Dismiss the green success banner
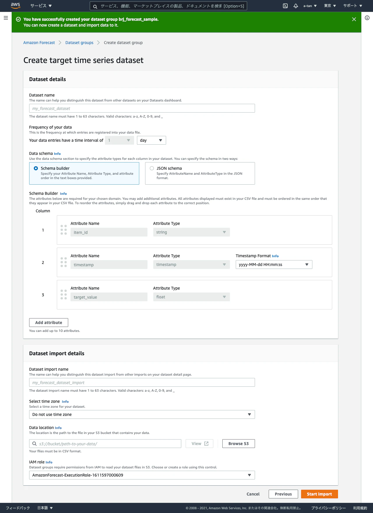This screenshot has height=513, width=373. tap(354, 19)
